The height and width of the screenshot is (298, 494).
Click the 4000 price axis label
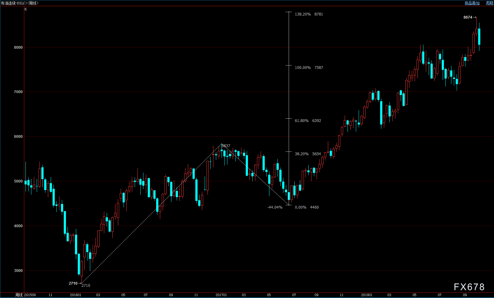[18, 226]
